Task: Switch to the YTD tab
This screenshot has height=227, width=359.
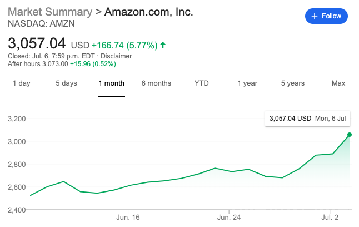Action: [x=201, y=83]
